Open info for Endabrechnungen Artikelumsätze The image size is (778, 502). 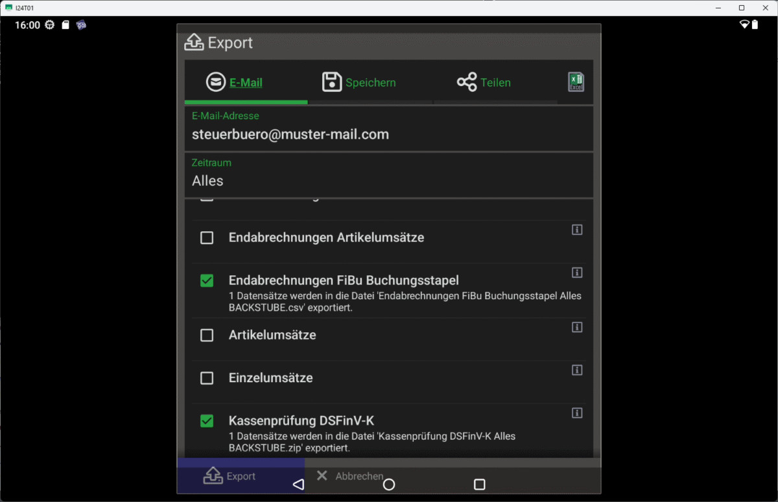(577, 230)
